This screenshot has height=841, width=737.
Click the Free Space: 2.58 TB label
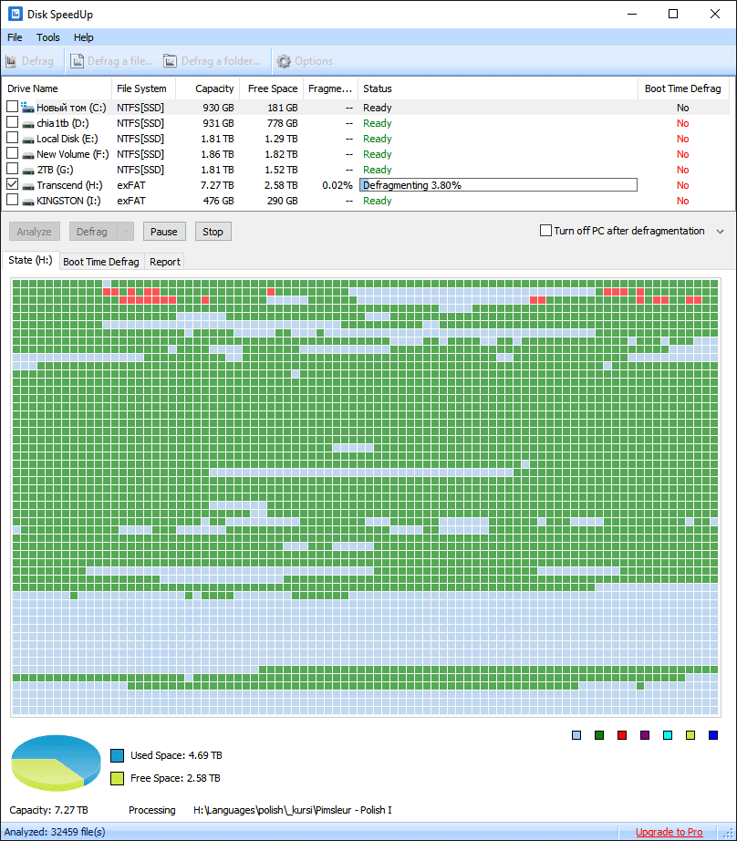(175, 778)
